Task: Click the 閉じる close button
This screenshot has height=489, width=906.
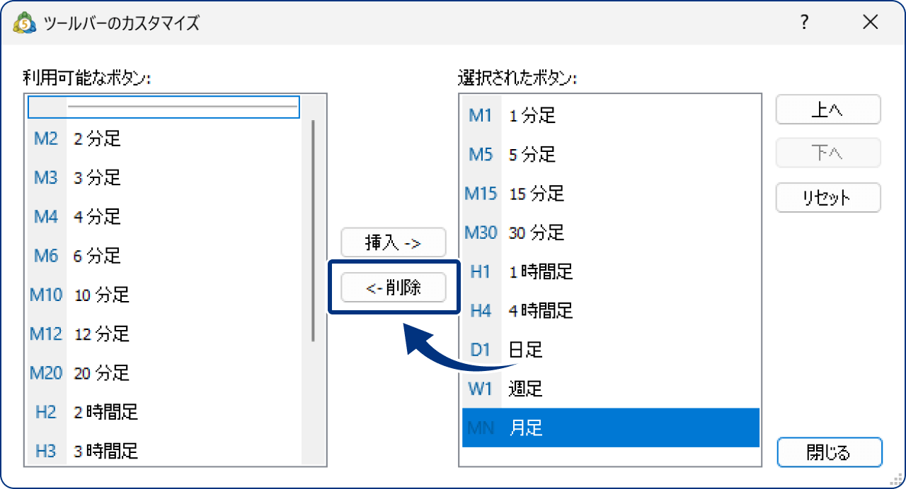Action: 829,452
